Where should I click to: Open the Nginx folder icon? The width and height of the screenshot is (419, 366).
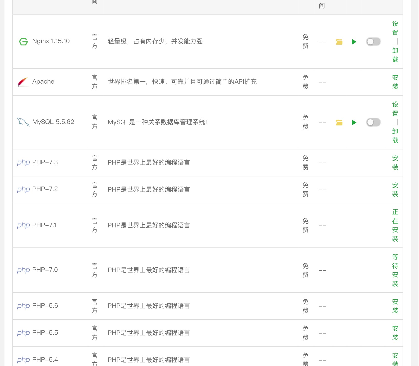pyautogui.click(x=339, y=42)
